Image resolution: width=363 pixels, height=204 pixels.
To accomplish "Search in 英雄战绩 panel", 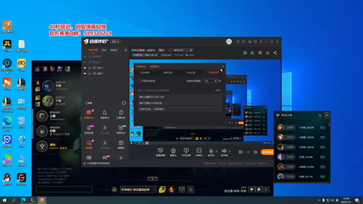I will point(320,115).
